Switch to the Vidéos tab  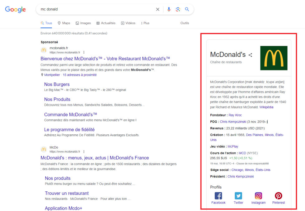tap(128, 23)
